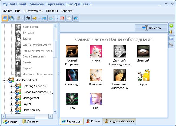
Task: Select contact Елена in list
Action: 26,39
